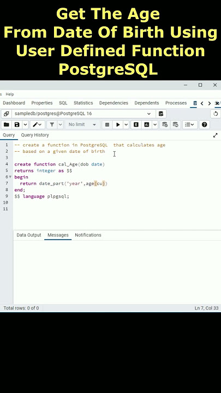Click the Filter funnel icon
This screenshot has width=221, height=393.
pyautogui.click(x=52, y=124)
